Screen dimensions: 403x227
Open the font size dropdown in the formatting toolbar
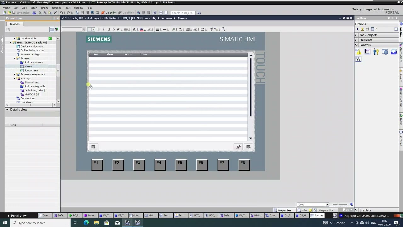click(x=93, y=29)
